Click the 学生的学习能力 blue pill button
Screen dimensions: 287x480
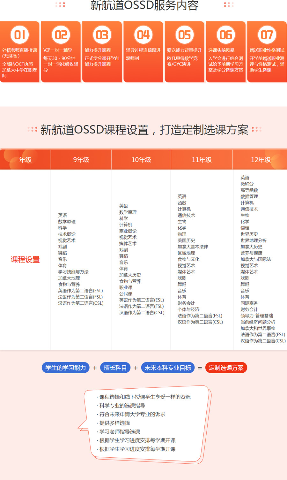point(66,368)
